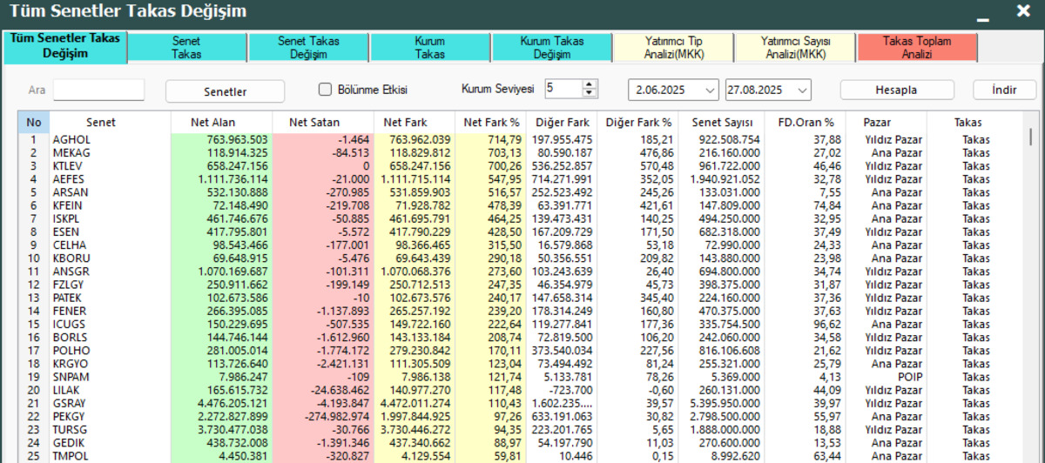Select the AGHOL row in the table
The height and width of the screenshot is (463, 1045).
pyautogui.click(x=522, y=139)
